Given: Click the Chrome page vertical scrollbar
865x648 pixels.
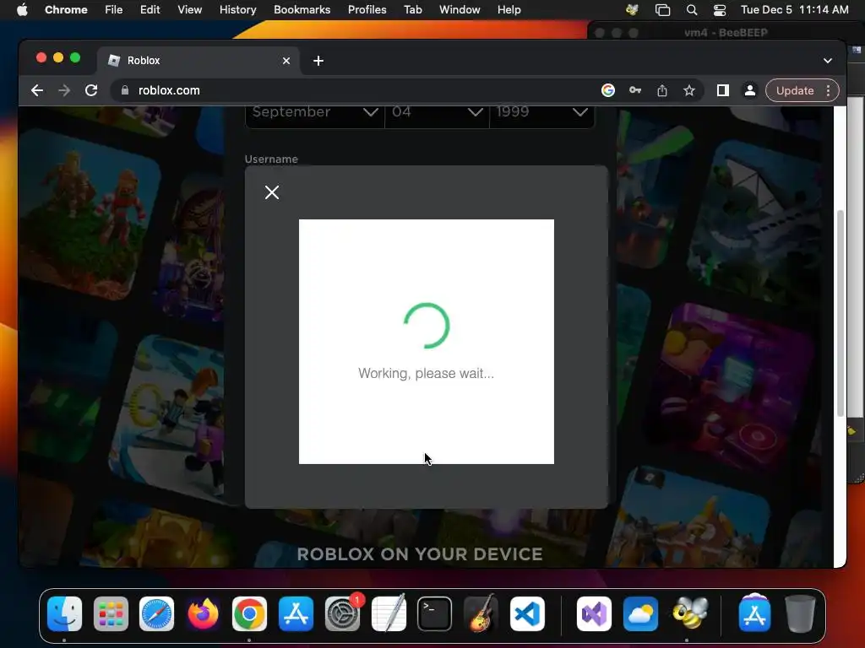Looking at the screenshot, I should pyautogui.click(x=841, y=313).
